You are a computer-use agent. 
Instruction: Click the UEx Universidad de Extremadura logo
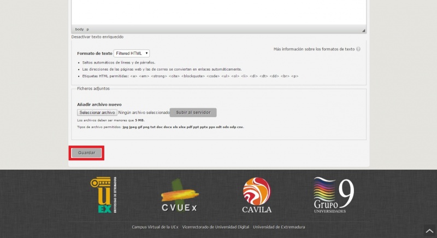coord(103,195)
